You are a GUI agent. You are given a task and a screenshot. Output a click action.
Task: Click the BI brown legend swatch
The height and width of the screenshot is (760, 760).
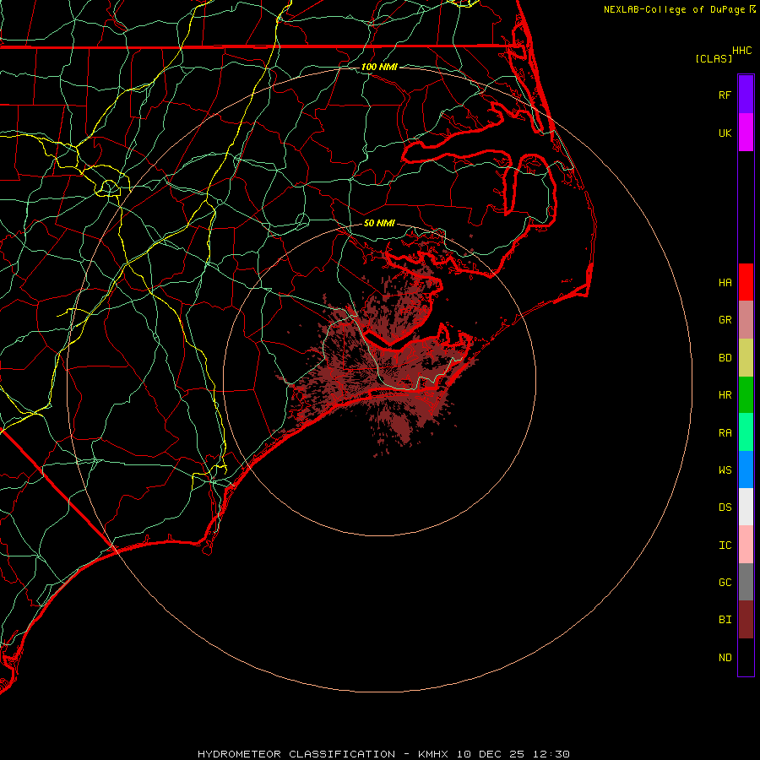(746, 620)
